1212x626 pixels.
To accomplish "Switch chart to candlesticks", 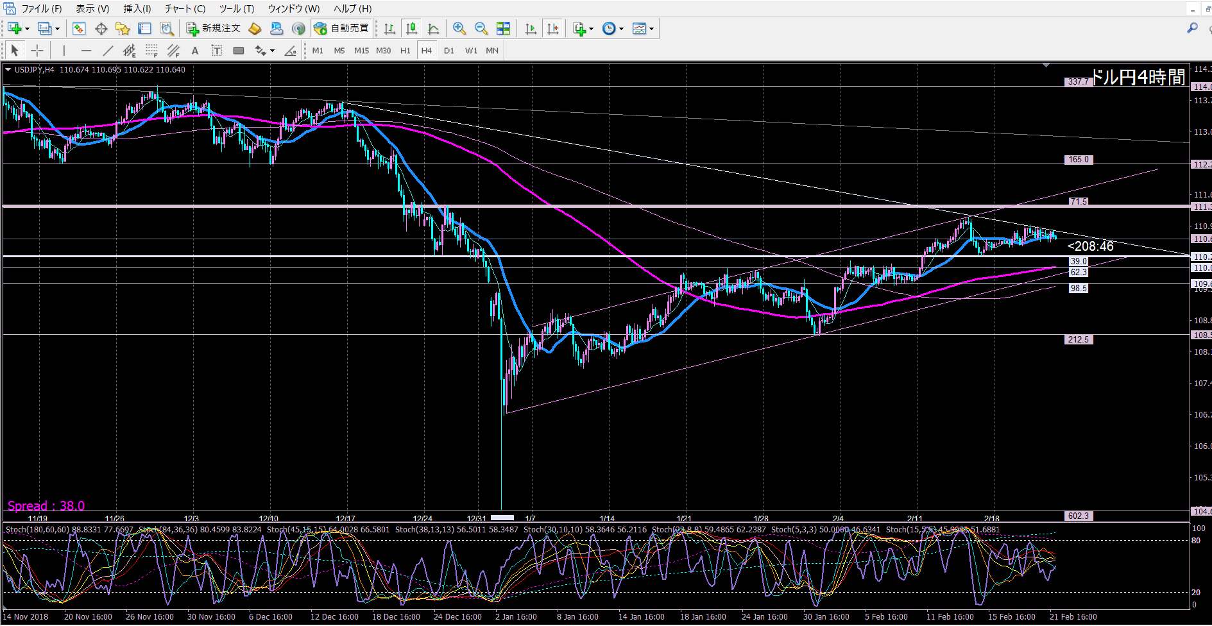I will point(411,28).
